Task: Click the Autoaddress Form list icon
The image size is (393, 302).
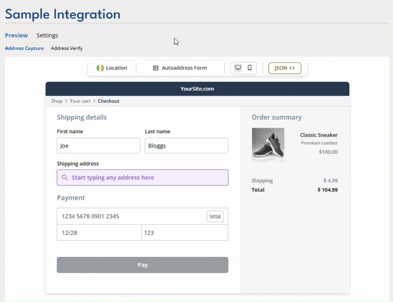Action: (156, 68)
